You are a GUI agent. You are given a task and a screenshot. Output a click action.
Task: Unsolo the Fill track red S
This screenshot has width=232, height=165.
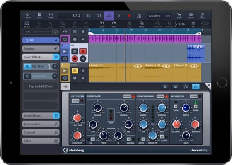click(x=83, y=52)
